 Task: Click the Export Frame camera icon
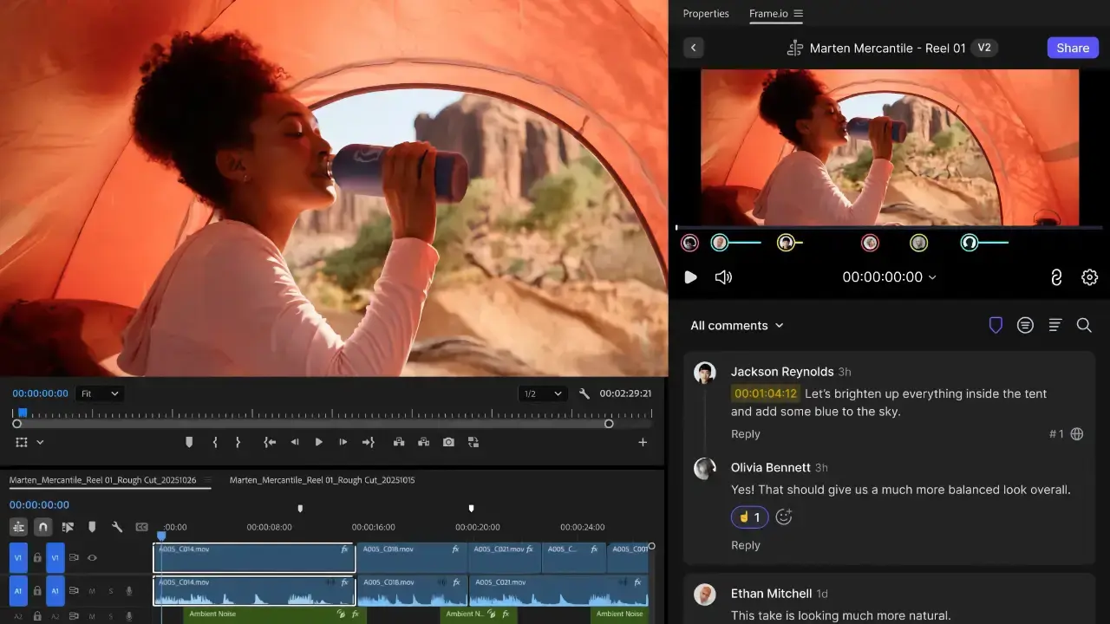pos(448,442)
